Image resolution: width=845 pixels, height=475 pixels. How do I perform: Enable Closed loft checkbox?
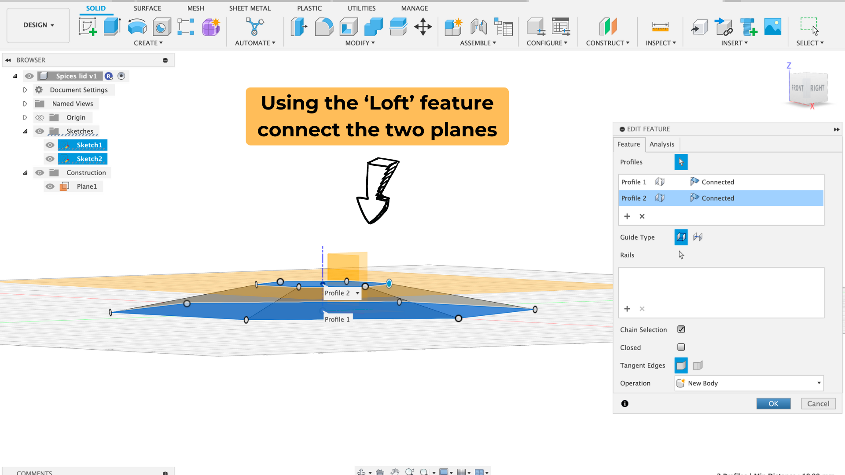coord(681,347)
